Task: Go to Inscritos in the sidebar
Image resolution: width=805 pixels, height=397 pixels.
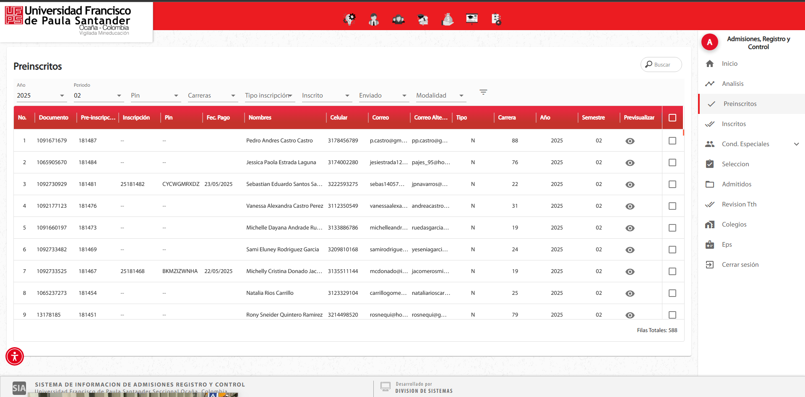Action: pos(734,124)
